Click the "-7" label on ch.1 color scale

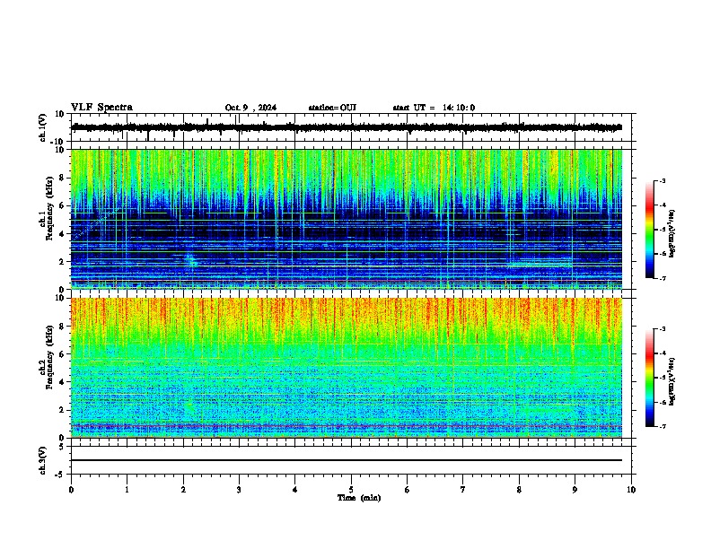[x=662, y=278]
